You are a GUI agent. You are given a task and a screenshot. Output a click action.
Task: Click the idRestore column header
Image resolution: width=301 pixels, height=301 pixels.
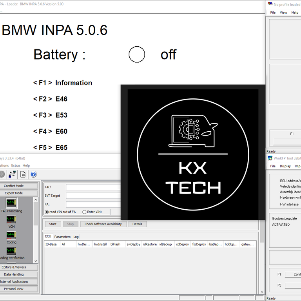point(150,244)
